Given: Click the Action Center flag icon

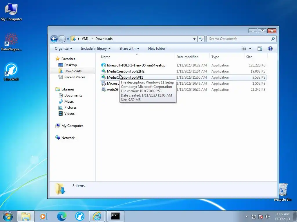Looking at the screenshot, I should click(261, 217).
